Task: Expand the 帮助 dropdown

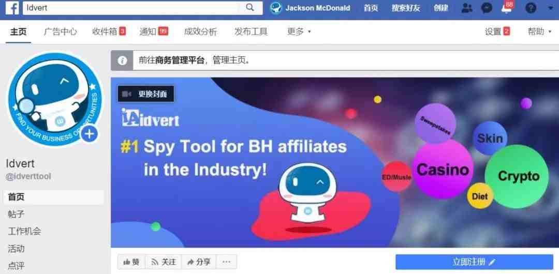Action: coord(540,32)
